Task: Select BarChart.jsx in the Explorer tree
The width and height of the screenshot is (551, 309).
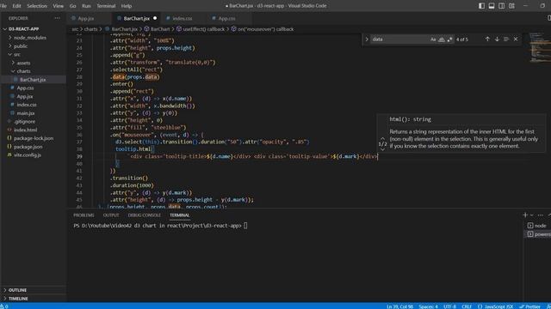Action: click(x=33, y=80)
